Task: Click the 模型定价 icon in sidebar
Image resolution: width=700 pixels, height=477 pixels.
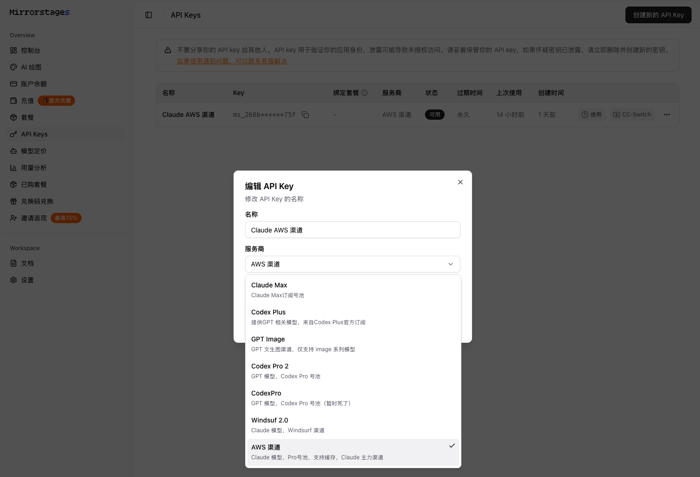Action: point(14,151)
